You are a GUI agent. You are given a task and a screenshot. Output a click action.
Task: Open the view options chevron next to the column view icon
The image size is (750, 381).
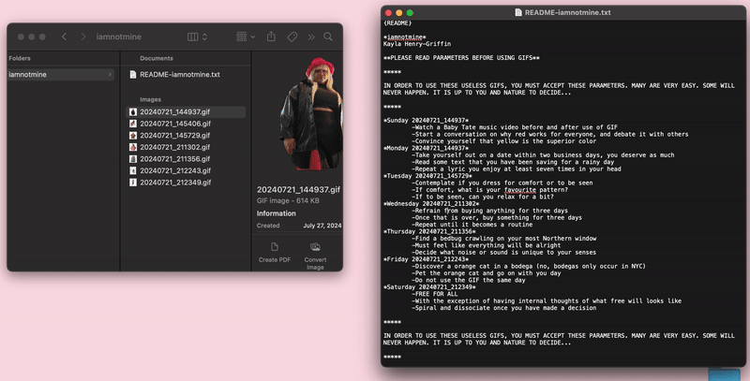[x=204, y=37]
